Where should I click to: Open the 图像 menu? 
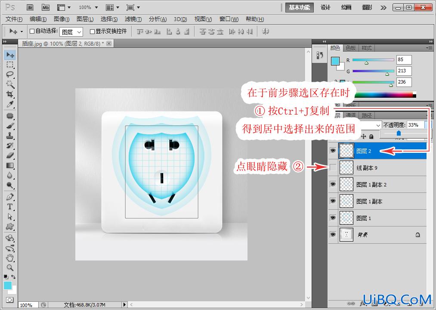click(62, 19)
